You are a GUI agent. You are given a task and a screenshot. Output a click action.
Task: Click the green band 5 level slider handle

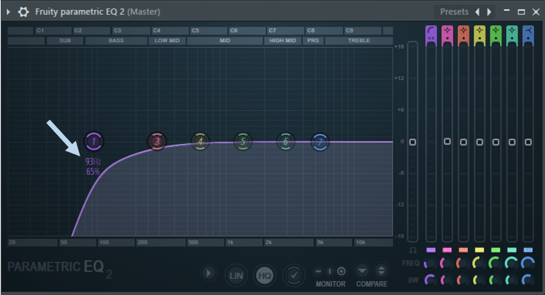496,142
